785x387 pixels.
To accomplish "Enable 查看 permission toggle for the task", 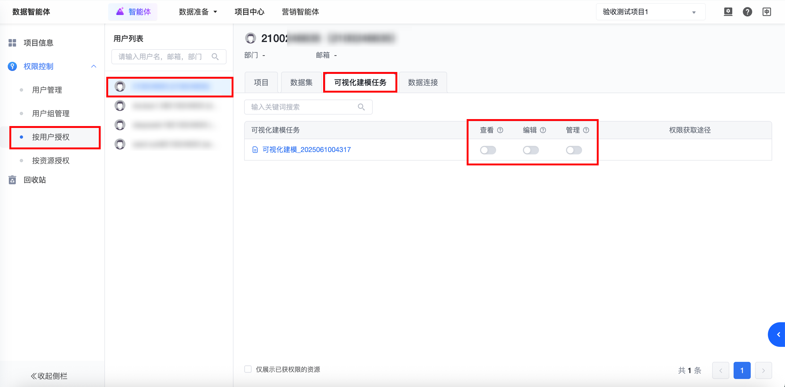I will click(x=488, y=150).
